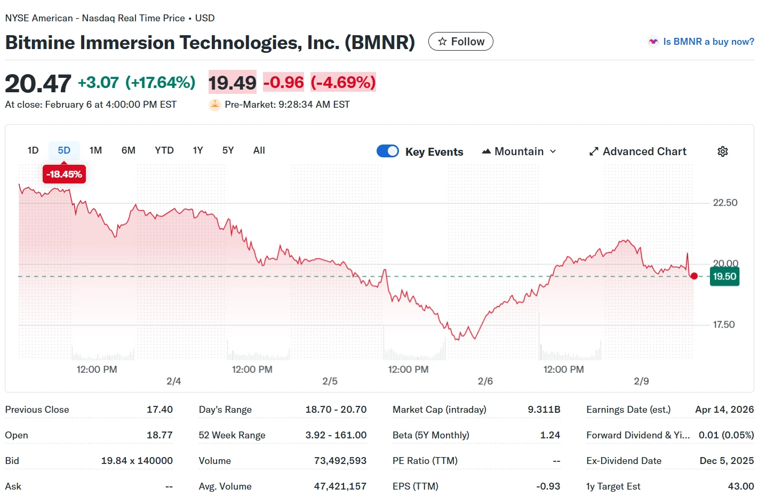Select the 5Y time range
The height and width of the screenshot is (504, 766).
click(228, 150)
